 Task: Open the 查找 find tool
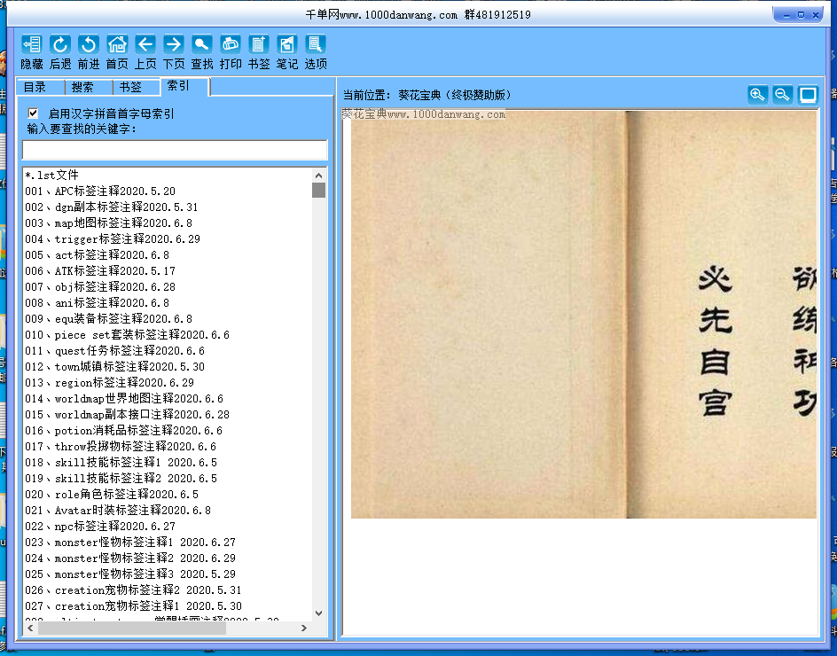(x=202, y=45)
